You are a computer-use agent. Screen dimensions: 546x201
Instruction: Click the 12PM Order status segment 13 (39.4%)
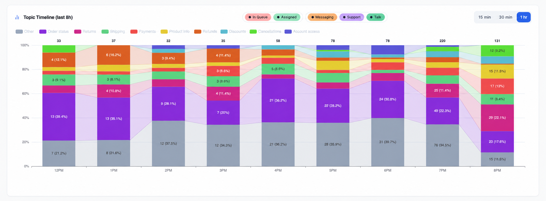click(x=59, y=116)
